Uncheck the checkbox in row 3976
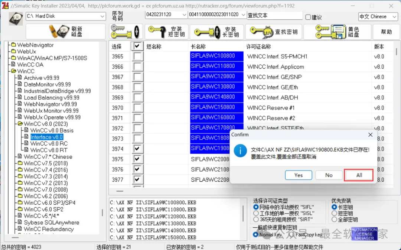 point(137,169)
